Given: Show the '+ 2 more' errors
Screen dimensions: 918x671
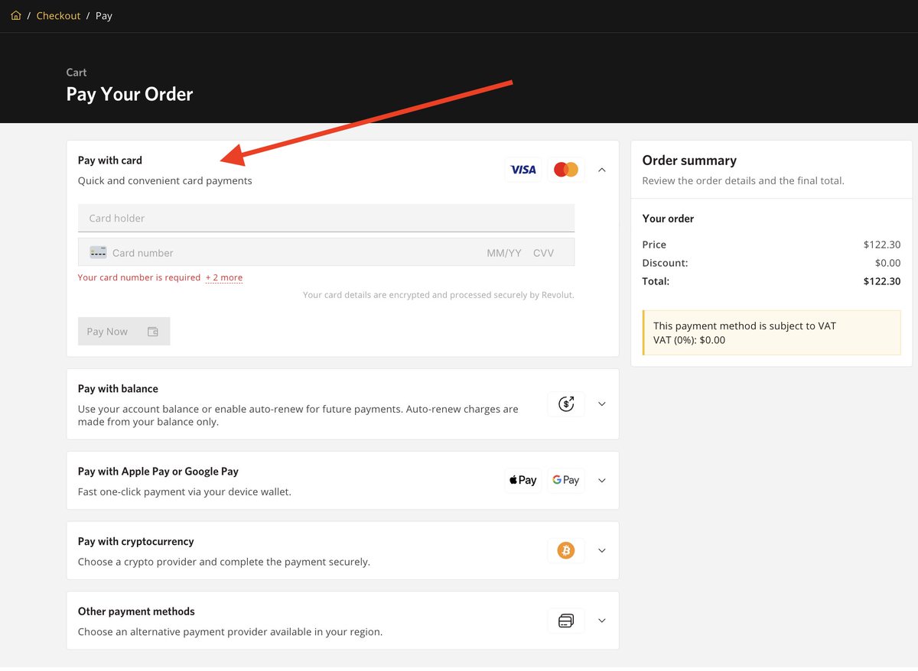Looking at the screenshot, I should [224, 277].
